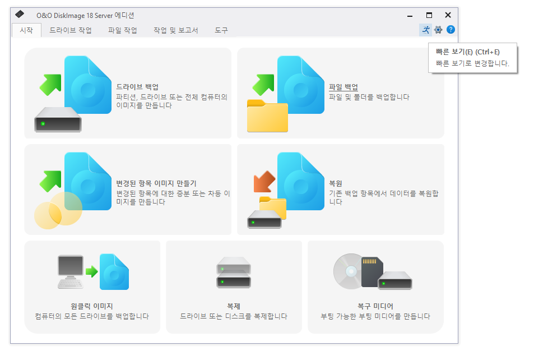Click text '드라이브 또는 디스크를 복제합니다'
The width and height of the screenshot is (534, 360).
[234, 316]
